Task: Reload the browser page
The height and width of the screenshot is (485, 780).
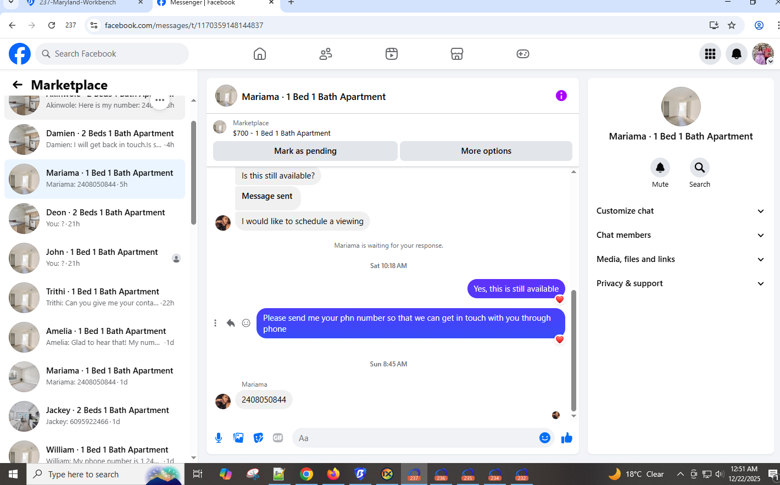Action: click(x=52, y=25)
